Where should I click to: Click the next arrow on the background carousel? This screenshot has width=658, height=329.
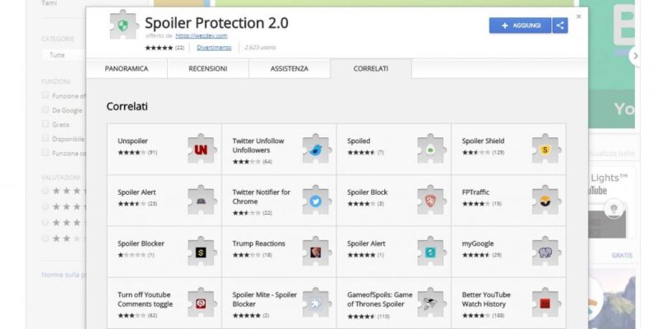coord(635,56)
